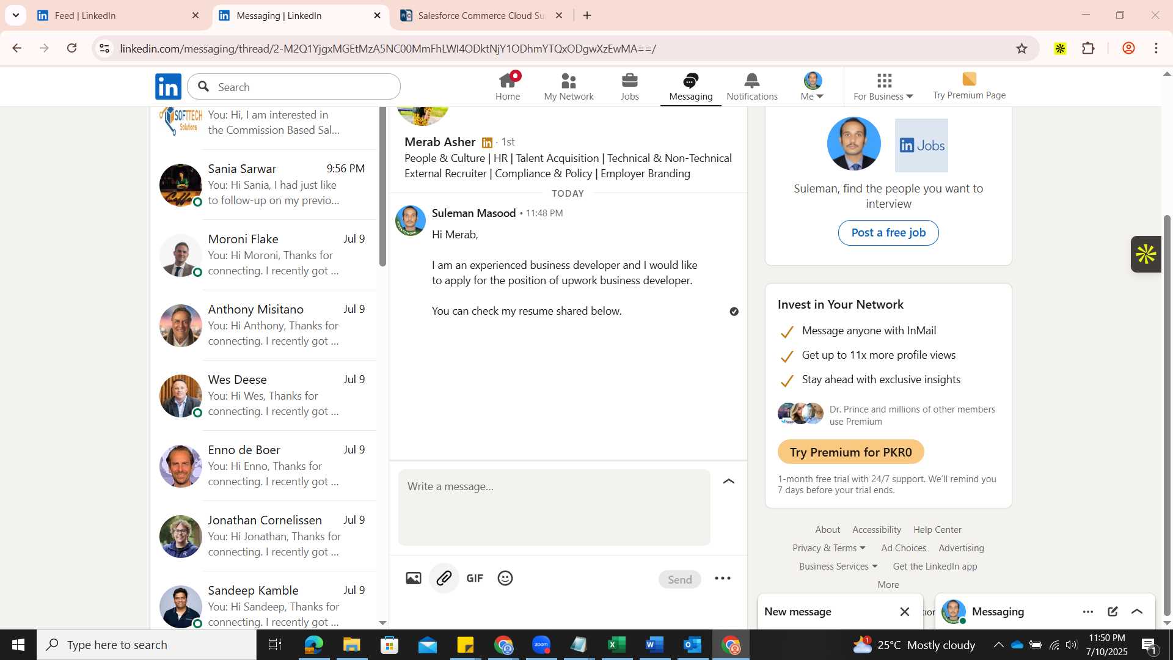The image size is (1173, 660).
Task: Open File Explorer from taskbar
Action: [351, 645]
